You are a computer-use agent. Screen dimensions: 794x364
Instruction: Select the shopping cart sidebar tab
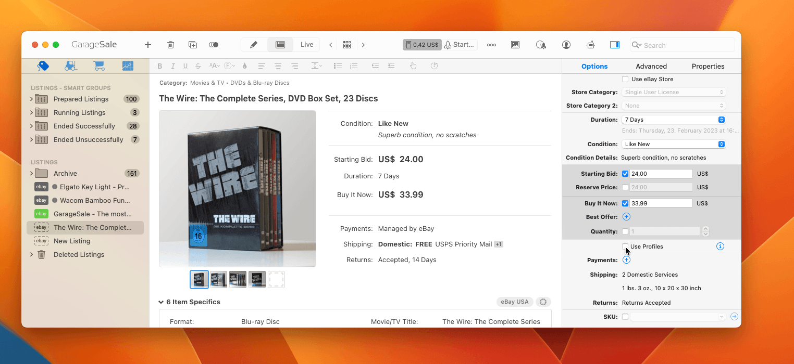coord(99,66)
